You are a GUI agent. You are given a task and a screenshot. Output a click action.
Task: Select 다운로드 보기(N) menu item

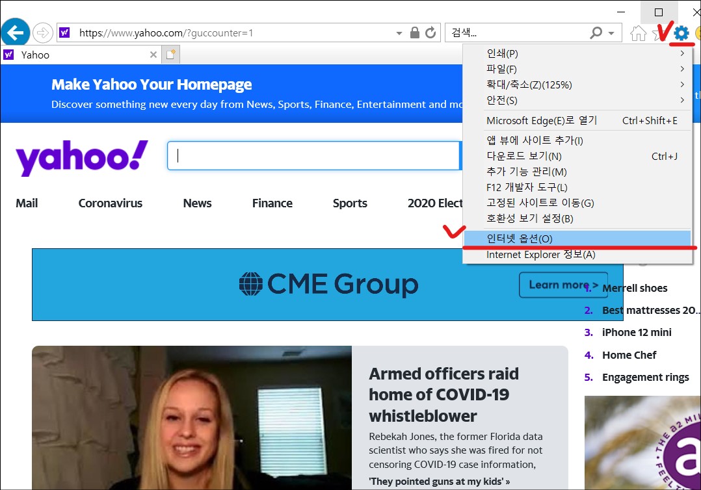(x=577, y=156)
